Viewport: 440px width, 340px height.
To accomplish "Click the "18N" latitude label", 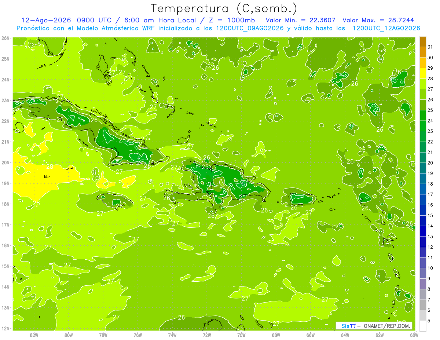I will pyautogui.click(x=5, y=204).
